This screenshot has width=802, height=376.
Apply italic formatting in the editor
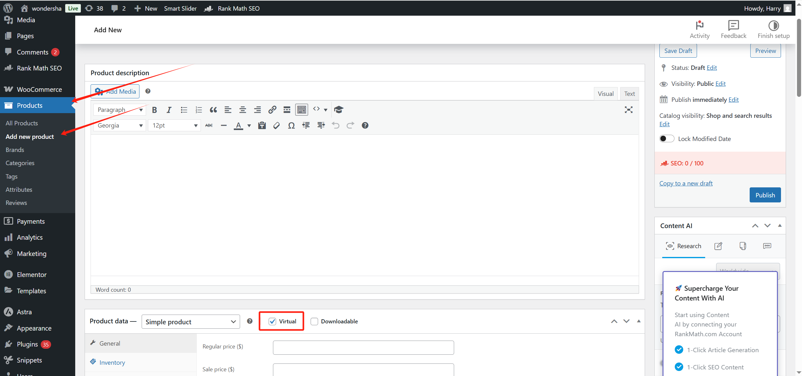(x=169, y=110)
